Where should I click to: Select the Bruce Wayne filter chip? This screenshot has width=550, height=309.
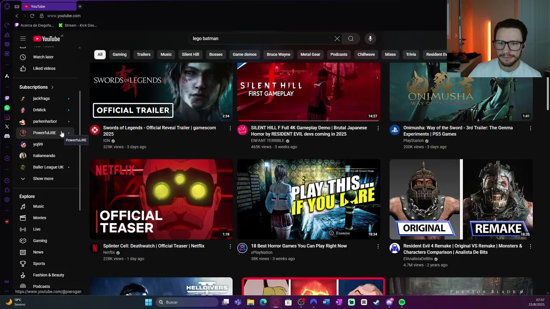click(278, 55)
